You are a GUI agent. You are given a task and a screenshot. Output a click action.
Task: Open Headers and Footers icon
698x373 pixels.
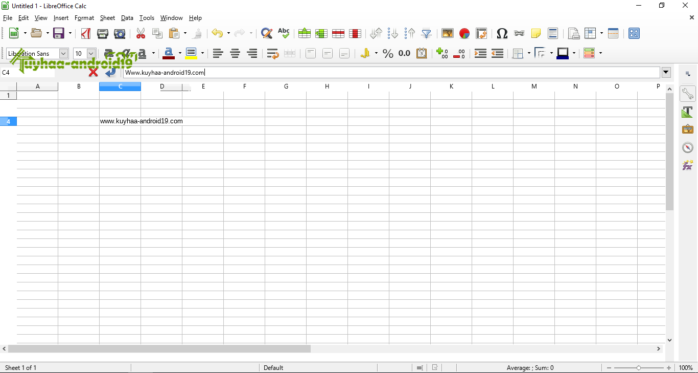pos(553,33)
